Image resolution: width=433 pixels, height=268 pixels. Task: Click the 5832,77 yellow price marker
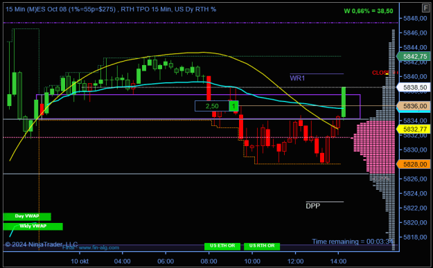click(414, 129)
